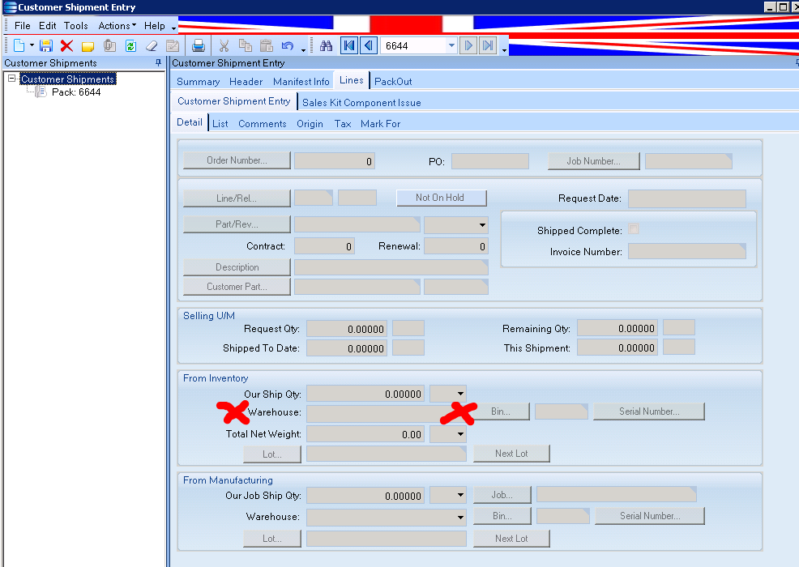Open Total Net Weight unit dropdown
799x567 pixels.
click(460, 434)
